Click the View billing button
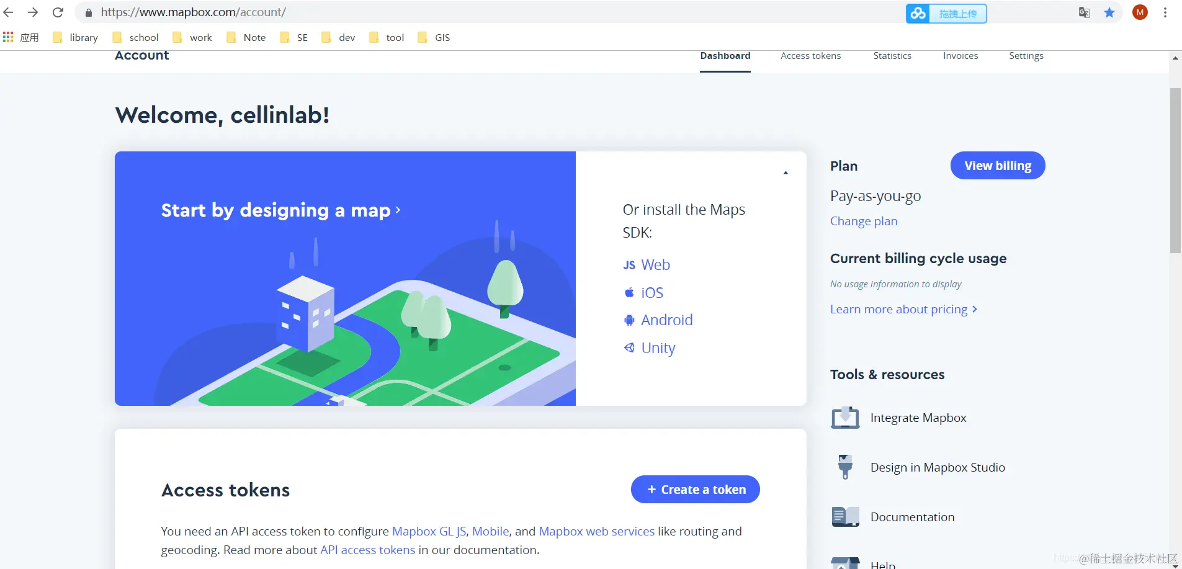The height and width of the screenshot is (569, 1182). click(x=998, y=166)
